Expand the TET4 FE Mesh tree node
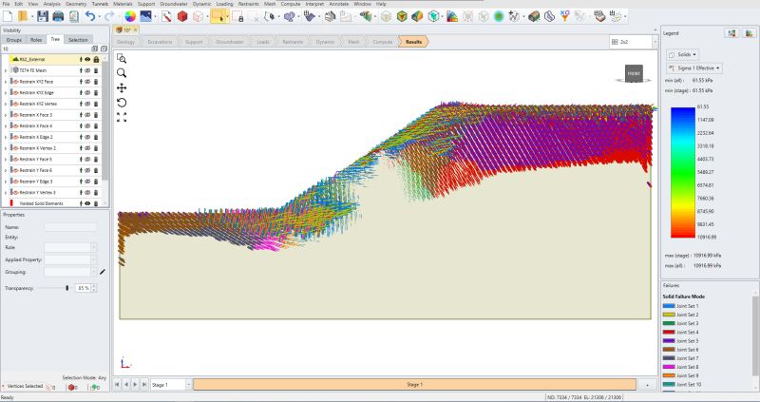 click(6, 70)
